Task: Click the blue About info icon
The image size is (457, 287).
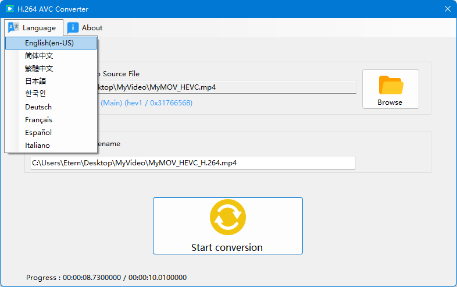Action: (x=73, y=28)
